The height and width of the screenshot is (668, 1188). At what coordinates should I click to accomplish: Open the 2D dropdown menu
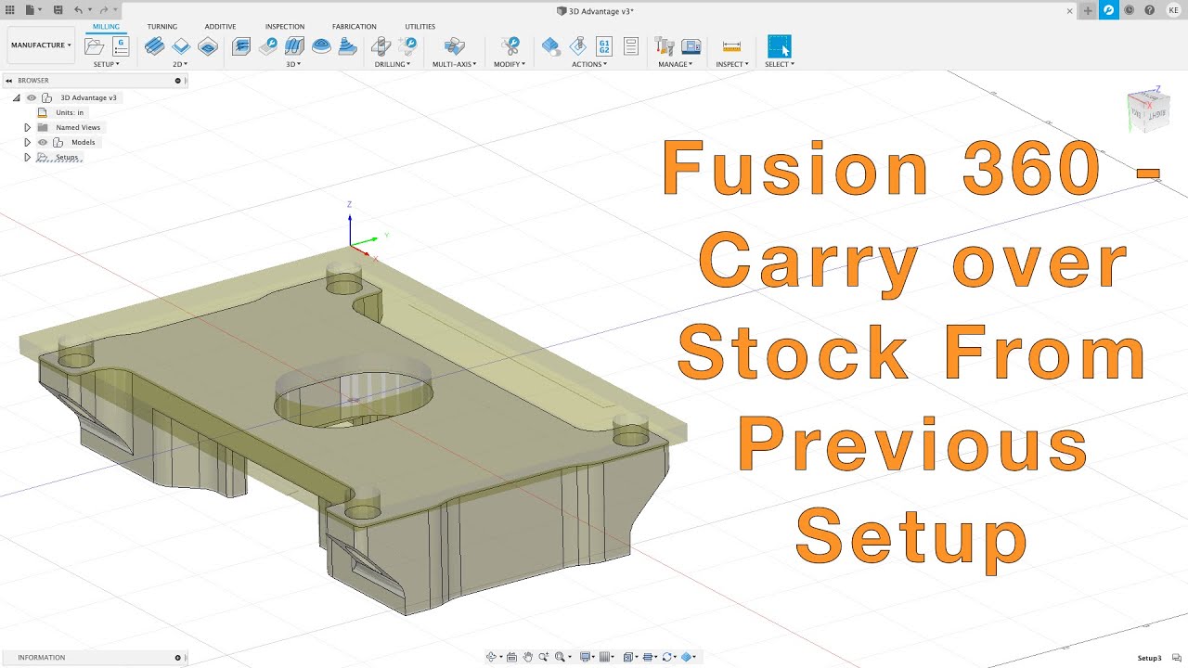(x=180, y=64)
